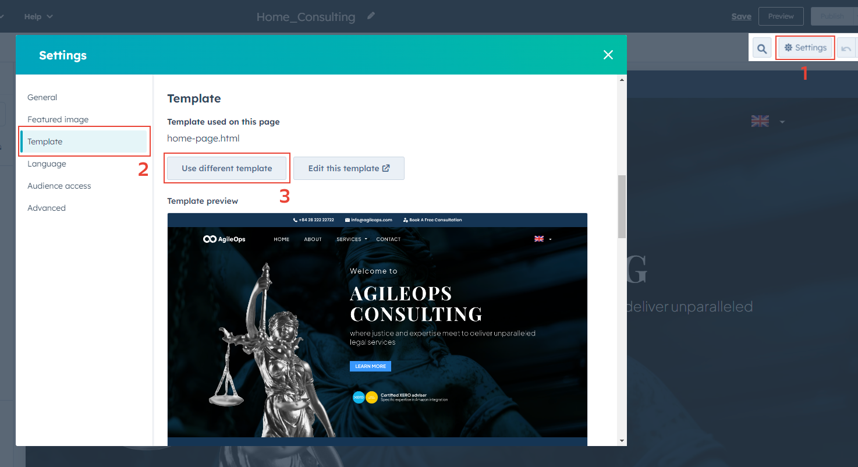Expand the SERVICES dropdown in preview
858x467 pixels.
coord(352,239)
